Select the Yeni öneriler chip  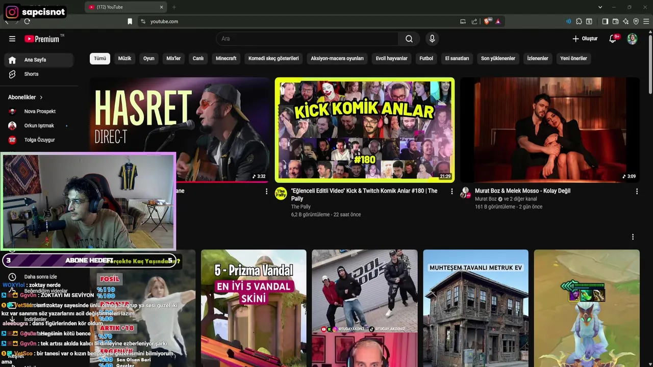(574, 59)
